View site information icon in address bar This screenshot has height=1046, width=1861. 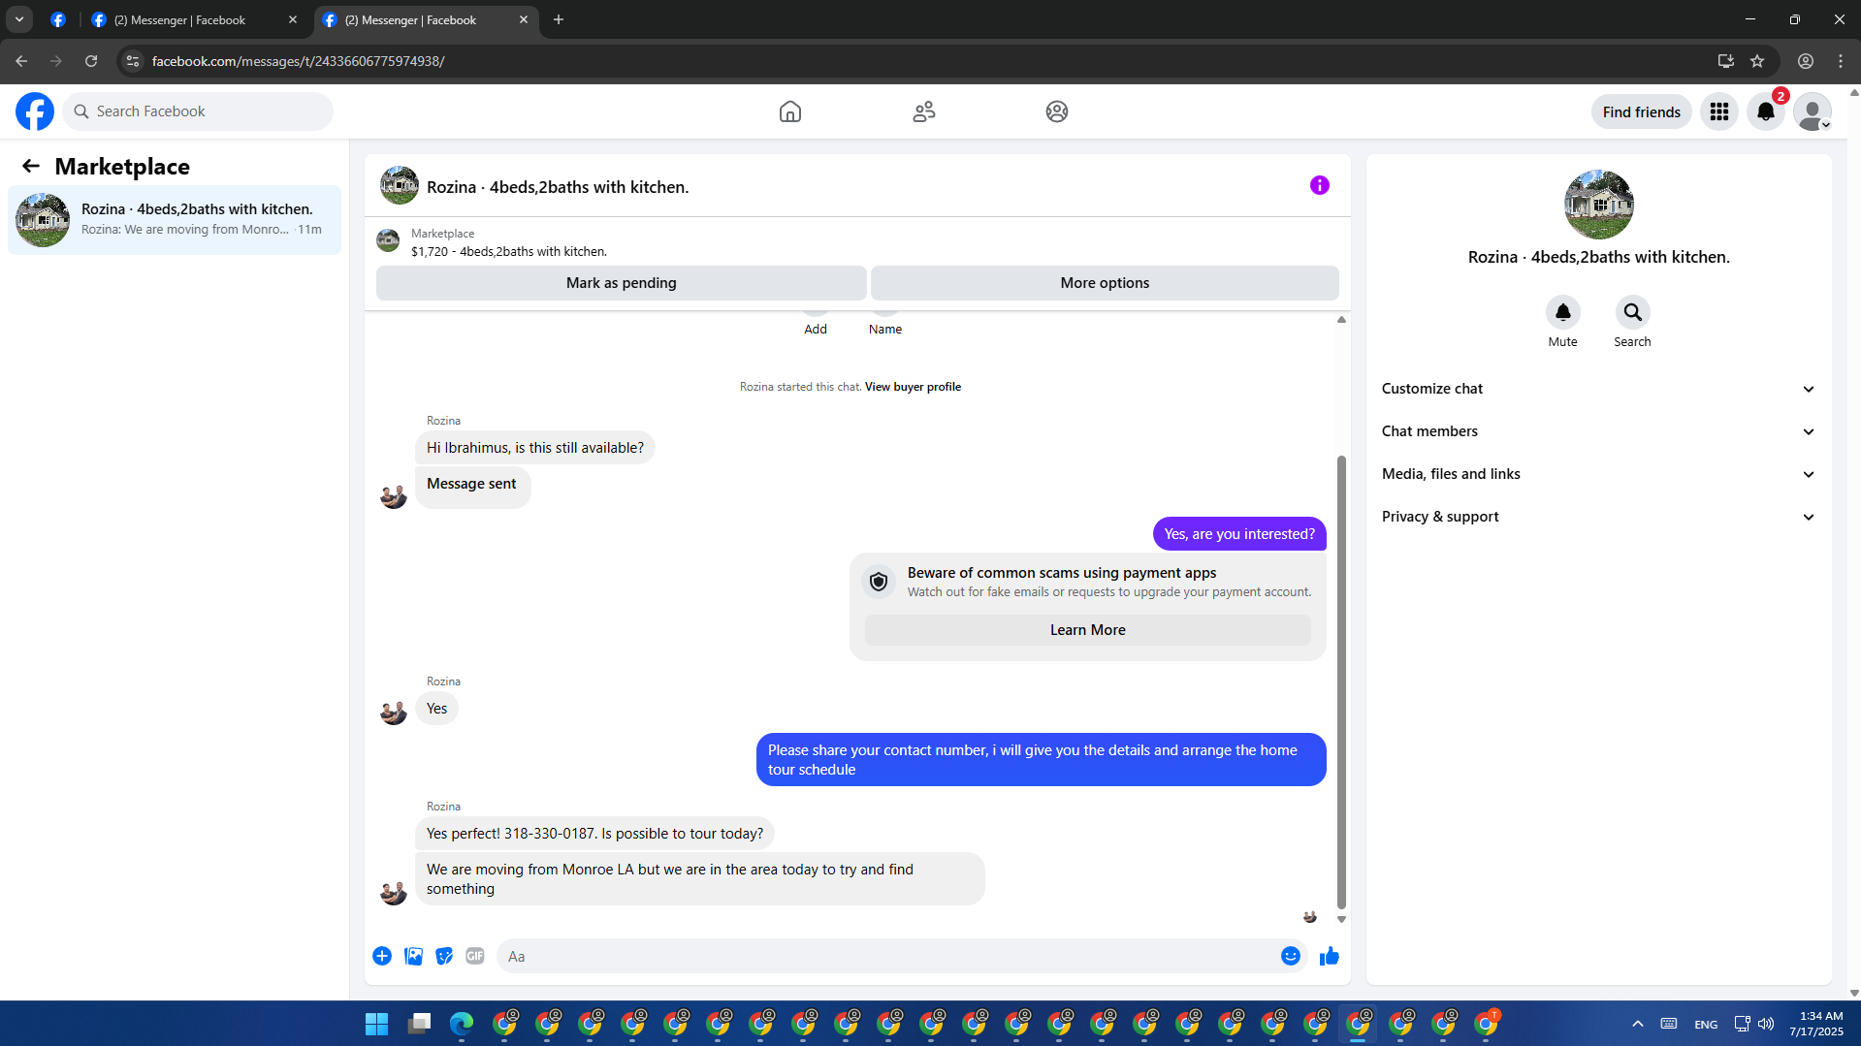(x=133, y=61)
